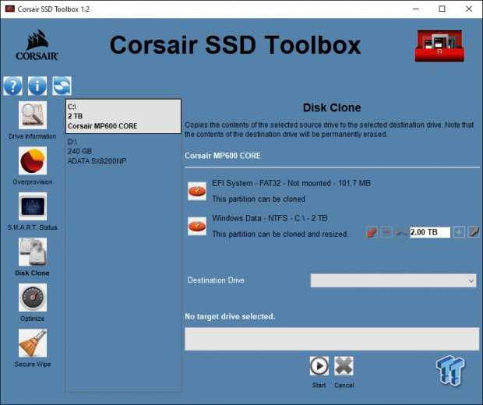Viewport: 483px width, 405px height.
Task: Select the C:\ Corsair MP600 CORE drive
Action: coord(123,116)
